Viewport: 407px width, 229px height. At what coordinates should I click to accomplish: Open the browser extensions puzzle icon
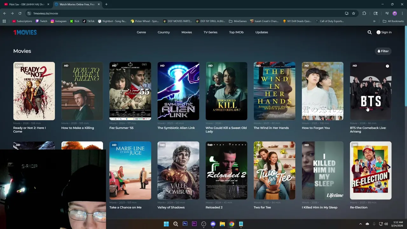pos(364,13)
